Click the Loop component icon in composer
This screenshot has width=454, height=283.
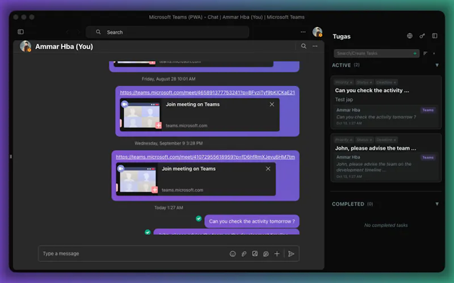266,254
